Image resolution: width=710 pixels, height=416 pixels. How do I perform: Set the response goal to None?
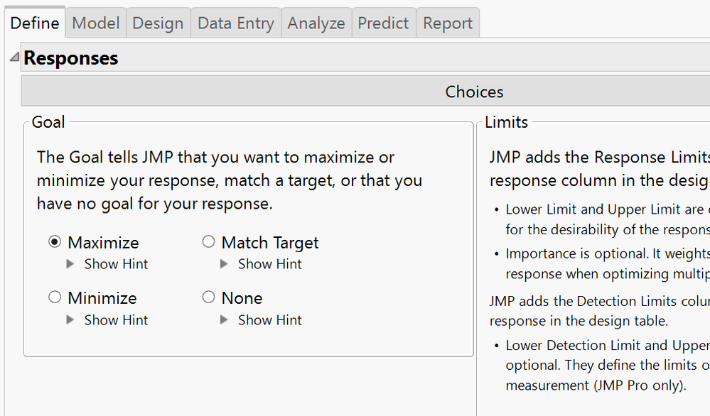coord(208,297)
